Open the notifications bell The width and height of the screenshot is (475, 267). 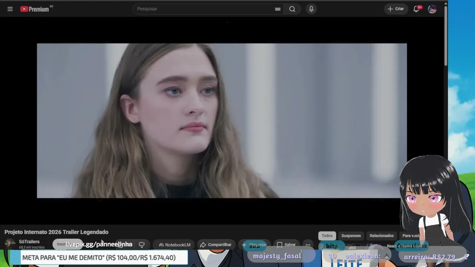point(417,9)
